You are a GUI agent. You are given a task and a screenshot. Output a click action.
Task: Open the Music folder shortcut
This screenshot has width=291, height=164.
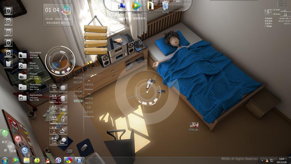[x=23, y=66]
